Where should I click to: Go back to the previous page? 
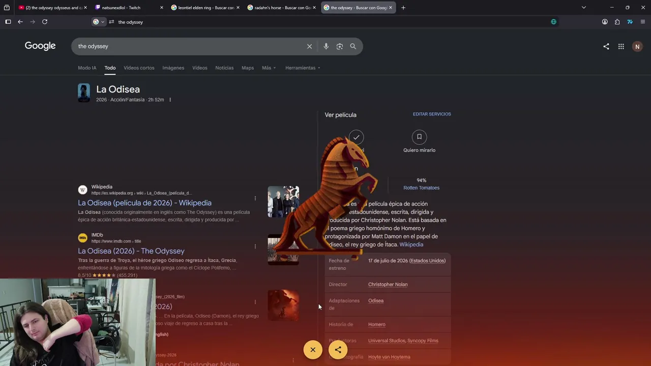(20, 22)
